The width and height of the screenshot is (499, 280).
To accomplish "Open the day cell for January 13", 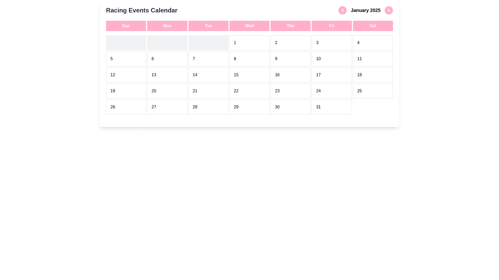I will (x=167, y=75).
